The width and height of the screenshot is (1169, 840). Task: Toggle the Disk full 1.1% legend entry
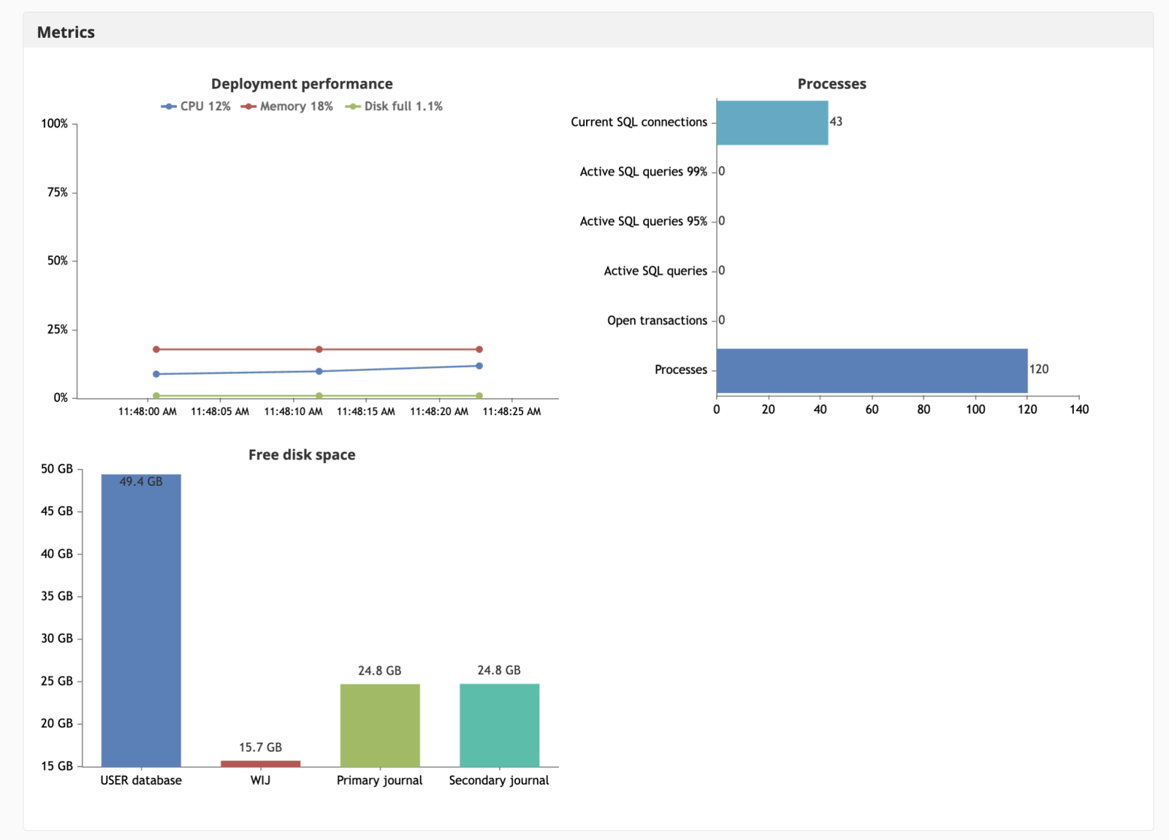pos(394,107)
